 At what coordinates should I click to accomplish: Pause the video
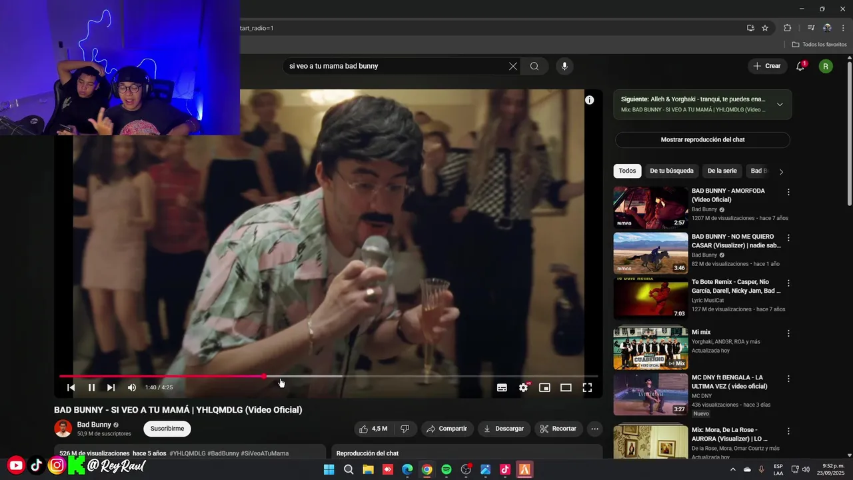pos(91,387)
